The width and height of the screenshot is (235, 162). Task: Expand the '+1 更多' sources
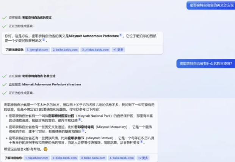pyautogui.click(x=119, y=50)
